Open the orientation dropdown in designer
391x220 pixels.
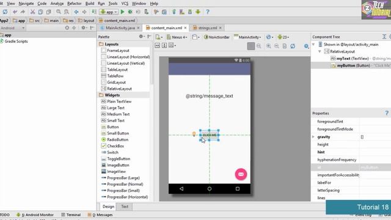point(195,37)
